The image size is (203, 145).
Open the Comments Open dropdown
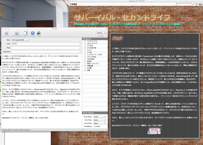[99, 123]
